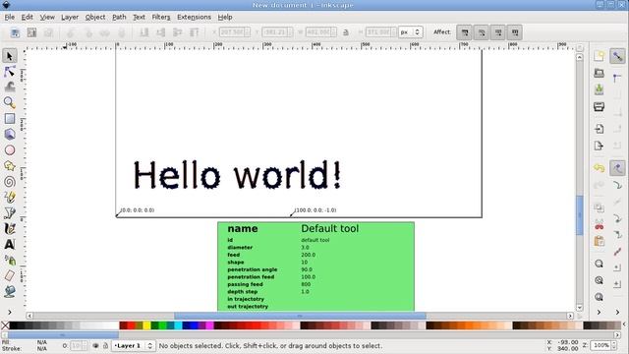The height and width of the screenshot is (354, 629).
Task: Select the Text tool
Action: 10,244
